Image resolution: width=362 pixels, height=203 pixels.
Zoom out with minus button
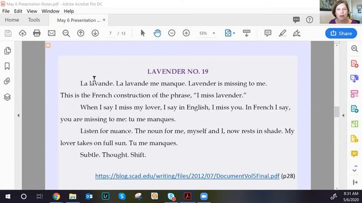pyautogui.click(x=171, y=33)
